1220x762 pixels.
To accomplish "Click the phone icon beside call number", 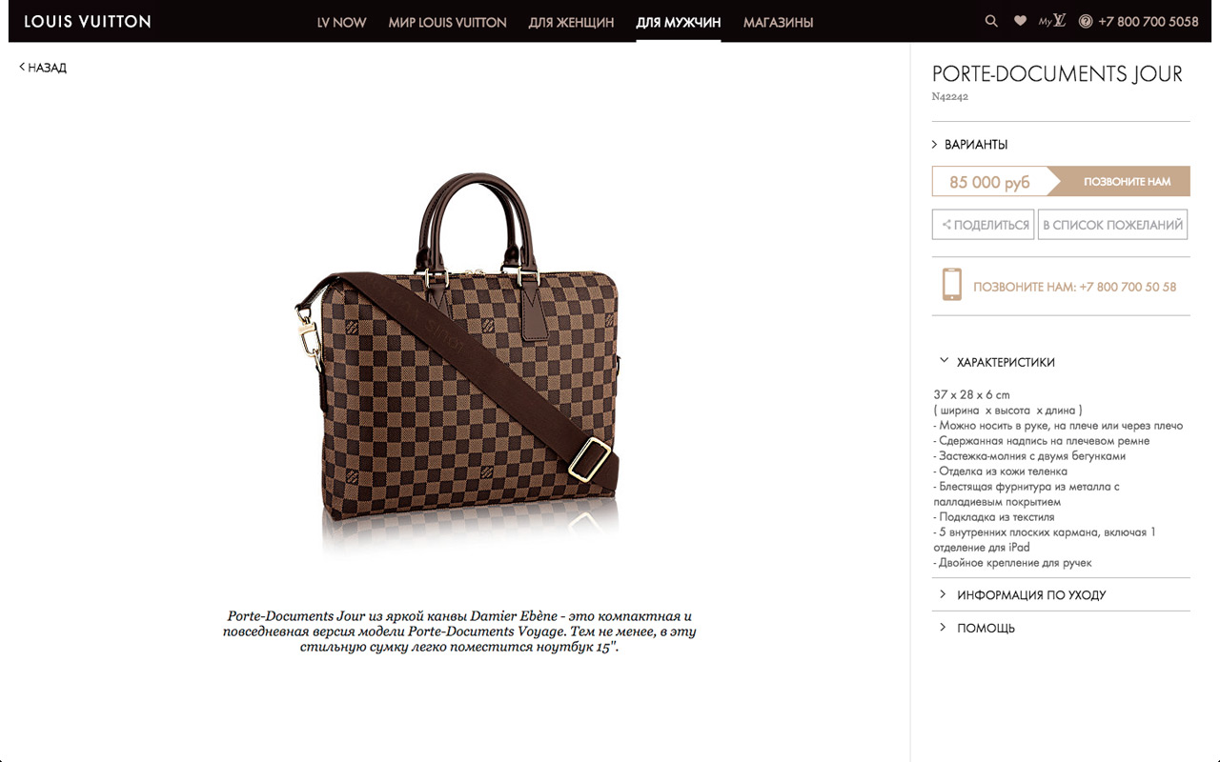I will [951, 285].
